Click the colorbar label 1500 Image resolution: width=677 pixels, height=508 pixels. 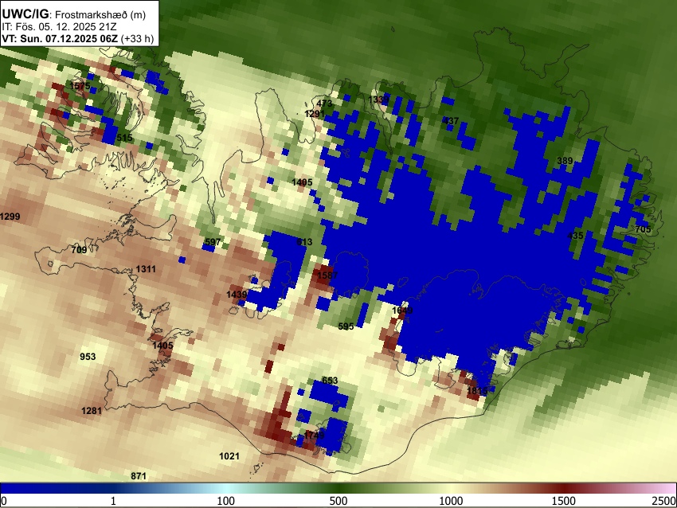[564, 501]
